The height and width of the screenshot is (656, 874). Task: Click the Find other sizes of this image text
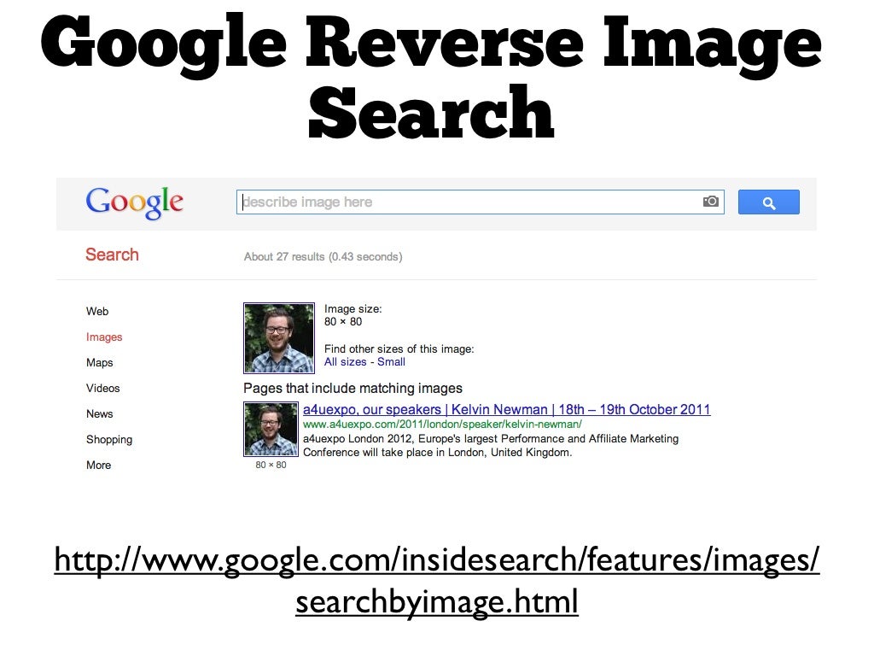point(399,349)
